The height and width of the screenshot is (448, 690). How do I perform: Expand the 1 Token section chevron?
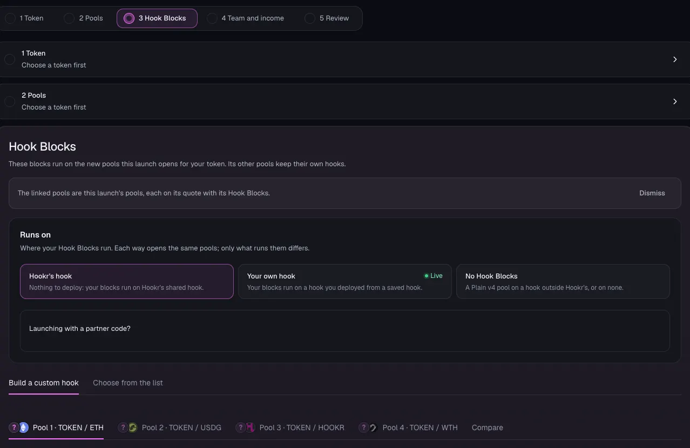coord(675,59)
